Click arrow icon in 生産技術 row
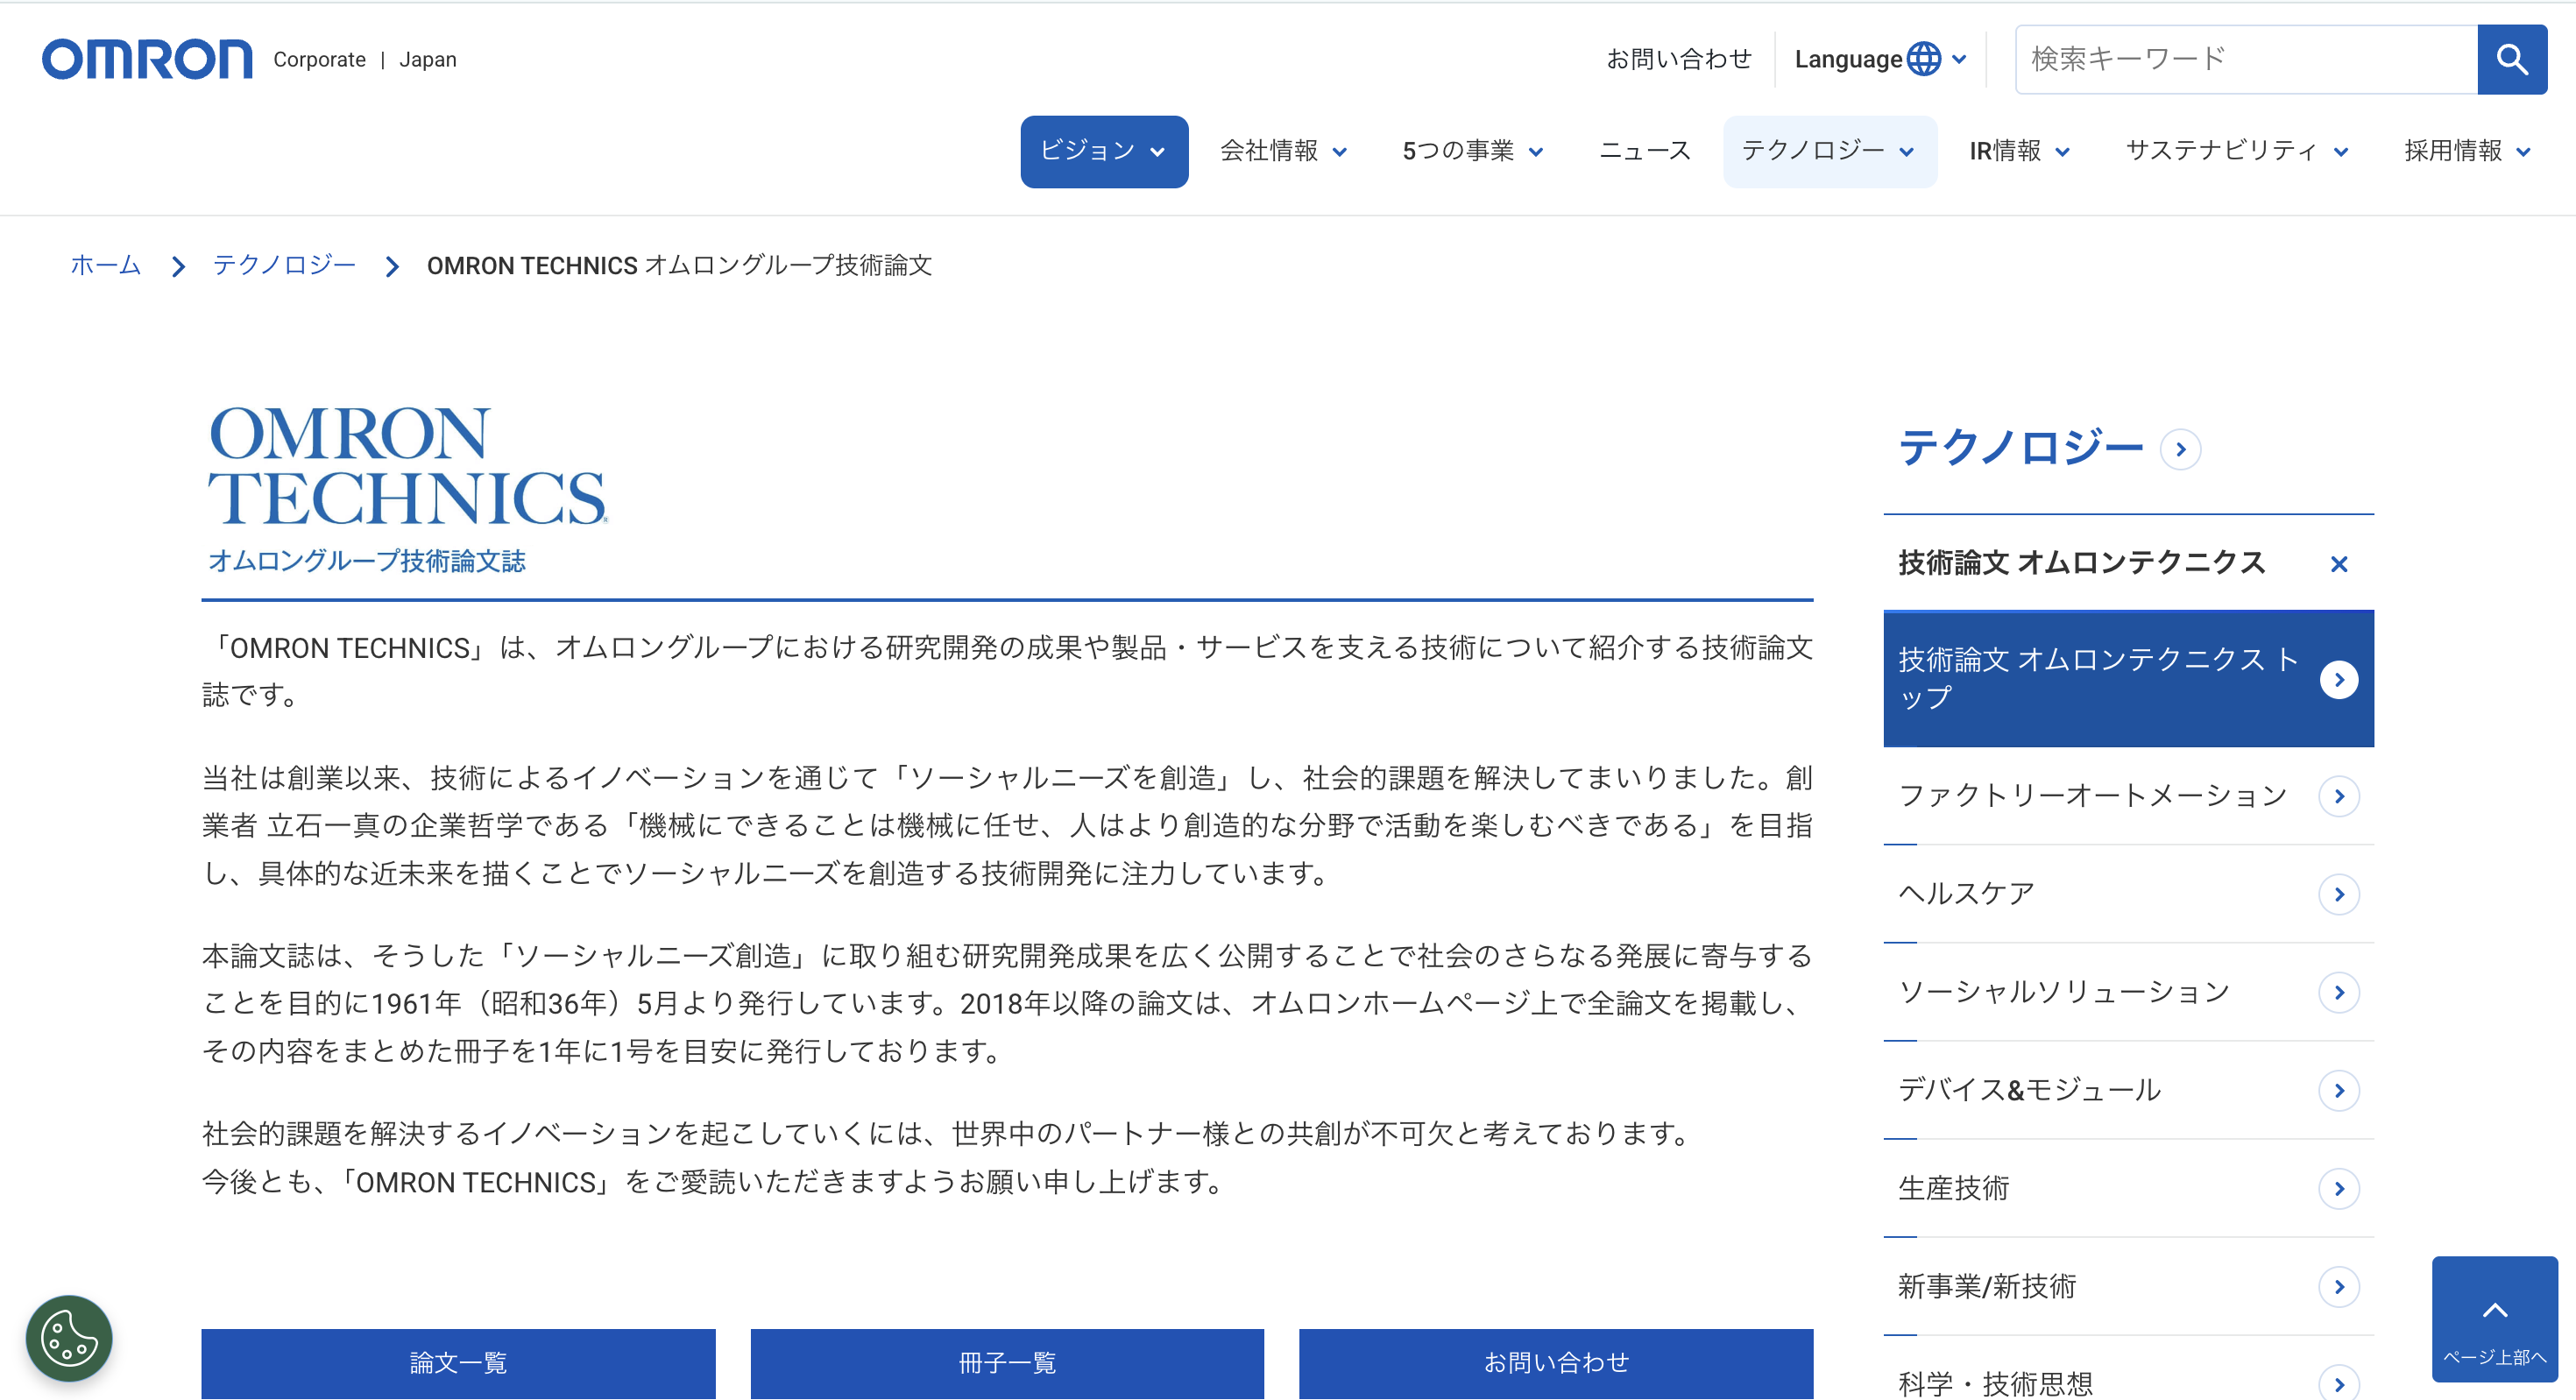Viewport: 2576px width, 1400px height. click(x=2338, y=1188)
